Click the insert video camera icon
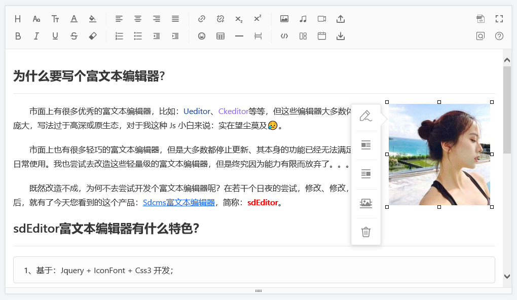The image size is (517, 300). (322, 19)
